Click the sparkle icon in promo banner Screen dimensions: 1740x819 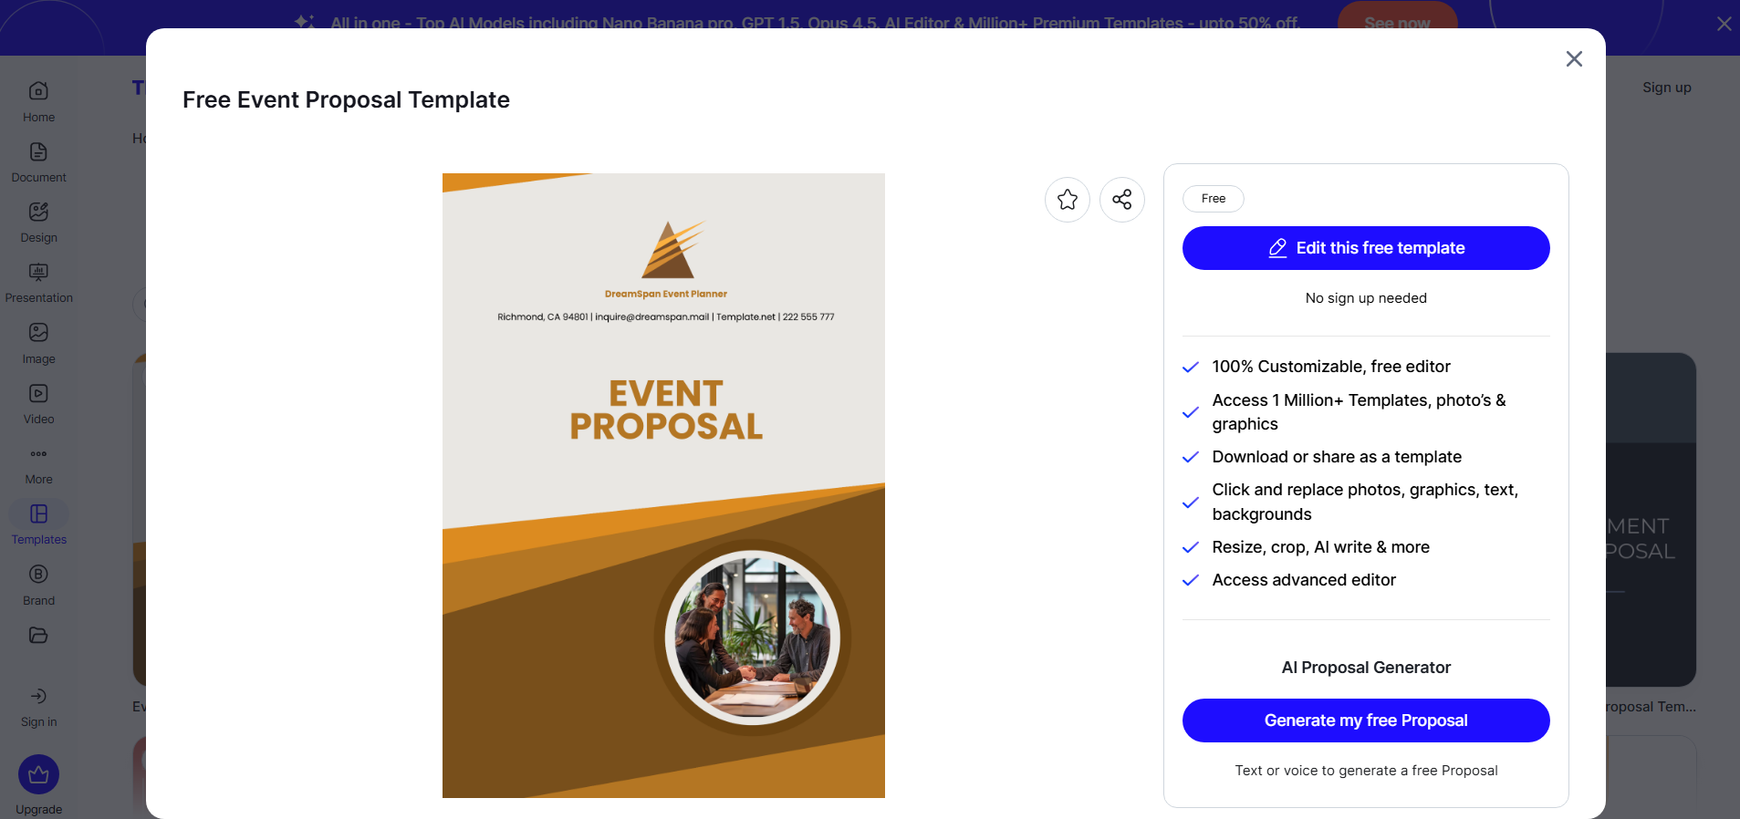pyautogui.click(x=305, y=21)
